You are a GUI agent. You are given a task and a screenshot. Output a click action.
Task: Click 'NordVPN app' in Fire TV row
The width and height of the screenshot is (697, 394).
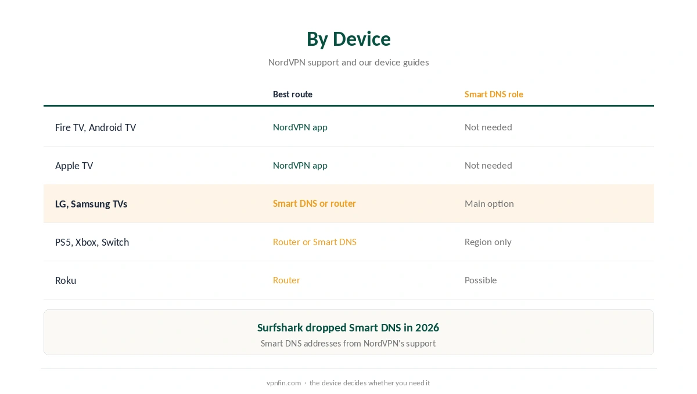[300, 127]
